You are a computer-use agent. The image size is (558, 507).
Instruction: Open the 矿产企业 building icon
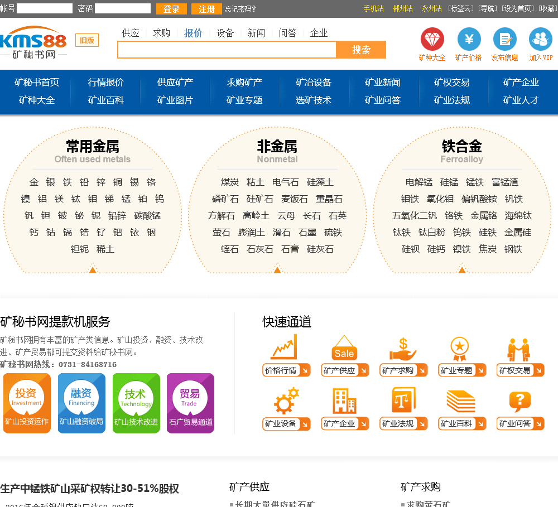(x=344, y=400)
